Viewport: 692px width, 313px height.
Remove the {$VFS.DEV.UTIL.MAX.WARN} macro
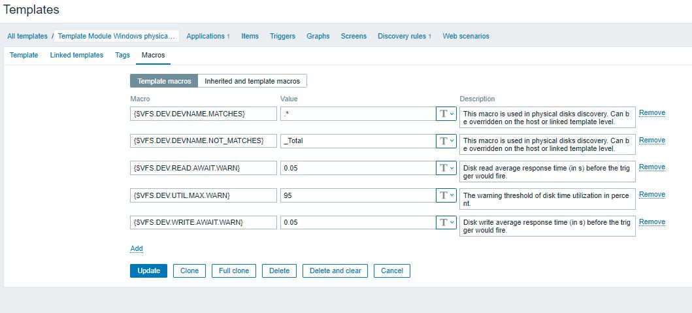651,195
